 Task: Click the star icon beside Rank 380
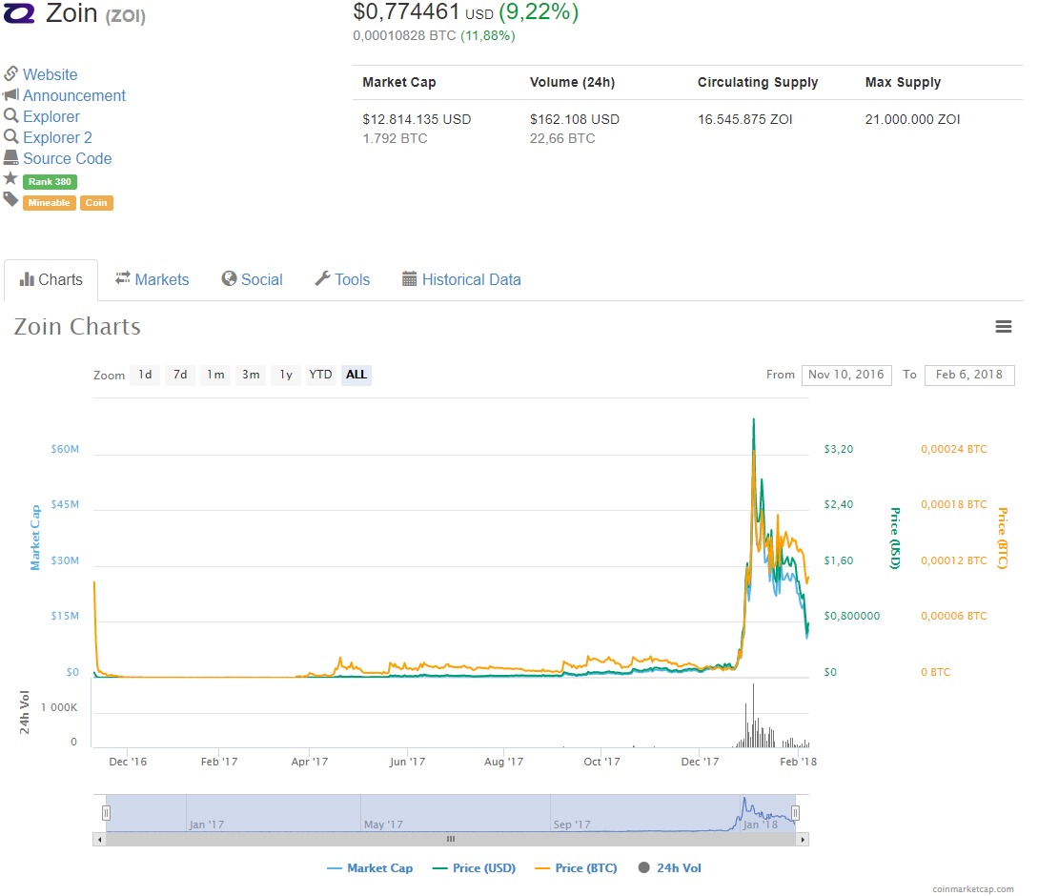10,178
